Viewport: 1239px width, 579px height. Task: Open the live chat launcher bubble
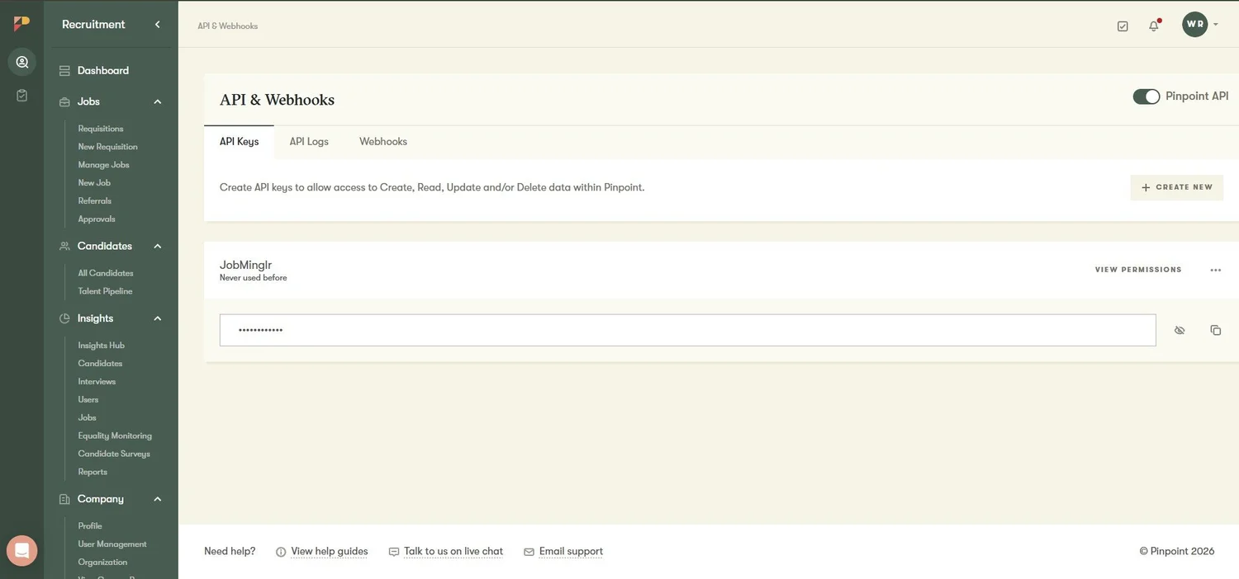tap(21, 551)
